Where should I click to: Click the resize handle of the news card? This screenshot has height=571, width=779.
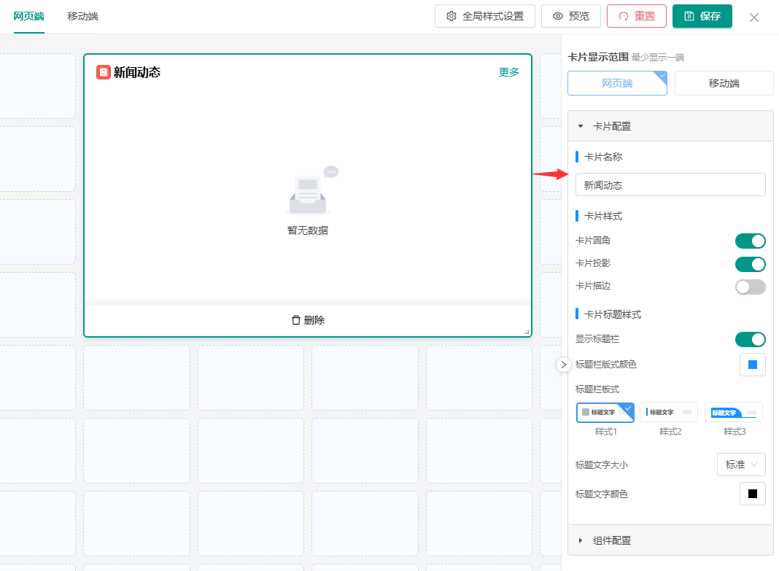(x=527, y=332)
